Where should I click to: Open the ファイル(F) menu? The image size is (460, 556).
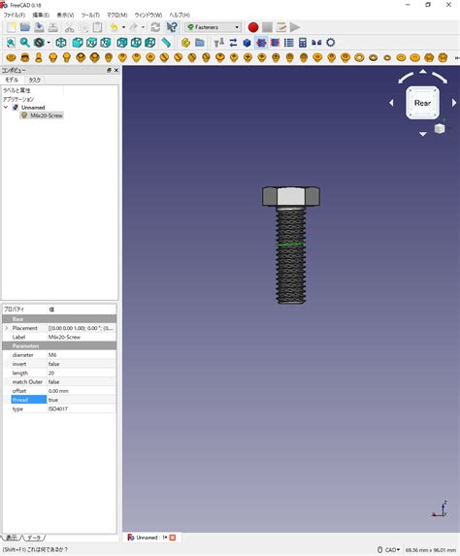(15, 15)
